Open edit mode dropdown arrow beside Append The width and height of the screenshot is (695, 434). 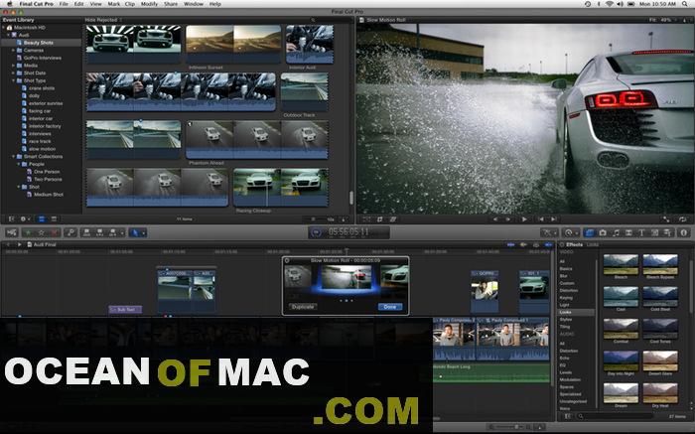click(122, 232)
